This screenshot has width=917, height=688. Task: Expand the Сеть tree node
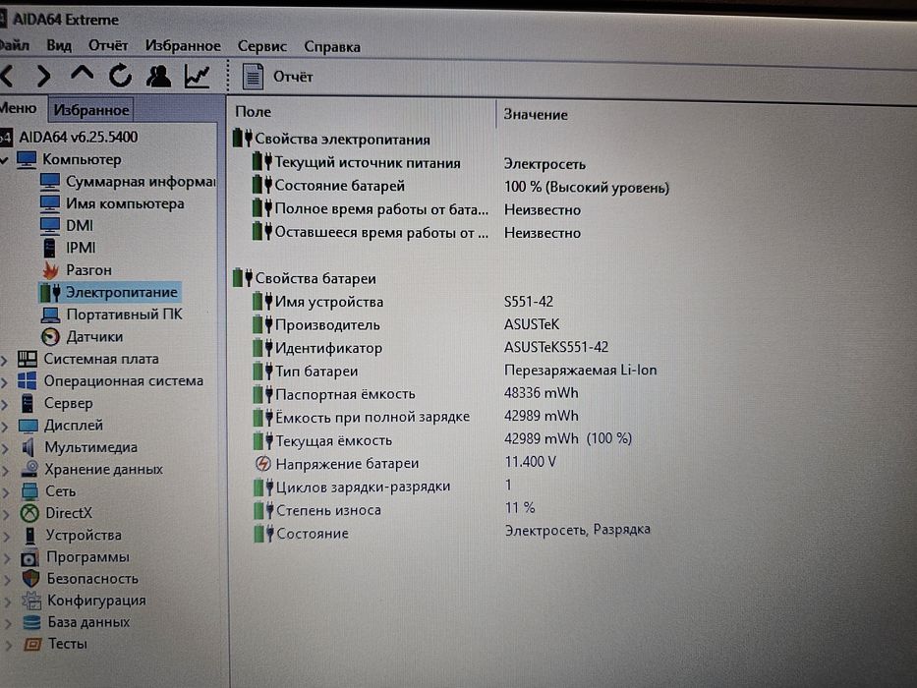point(6,492)
